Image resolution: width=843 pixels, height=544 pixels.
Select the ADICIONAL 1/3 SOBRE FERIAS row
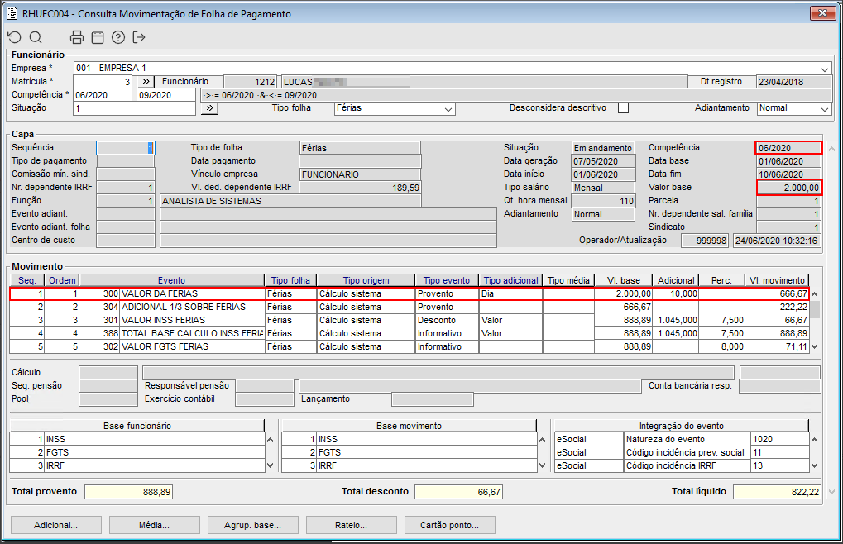pyautogui.click(x=183, y=307)
